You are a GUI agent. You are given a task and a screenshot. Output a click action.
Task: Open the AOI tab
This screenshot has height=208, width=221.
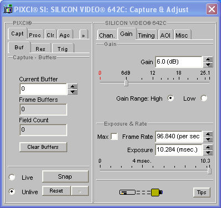click(165, 35)
